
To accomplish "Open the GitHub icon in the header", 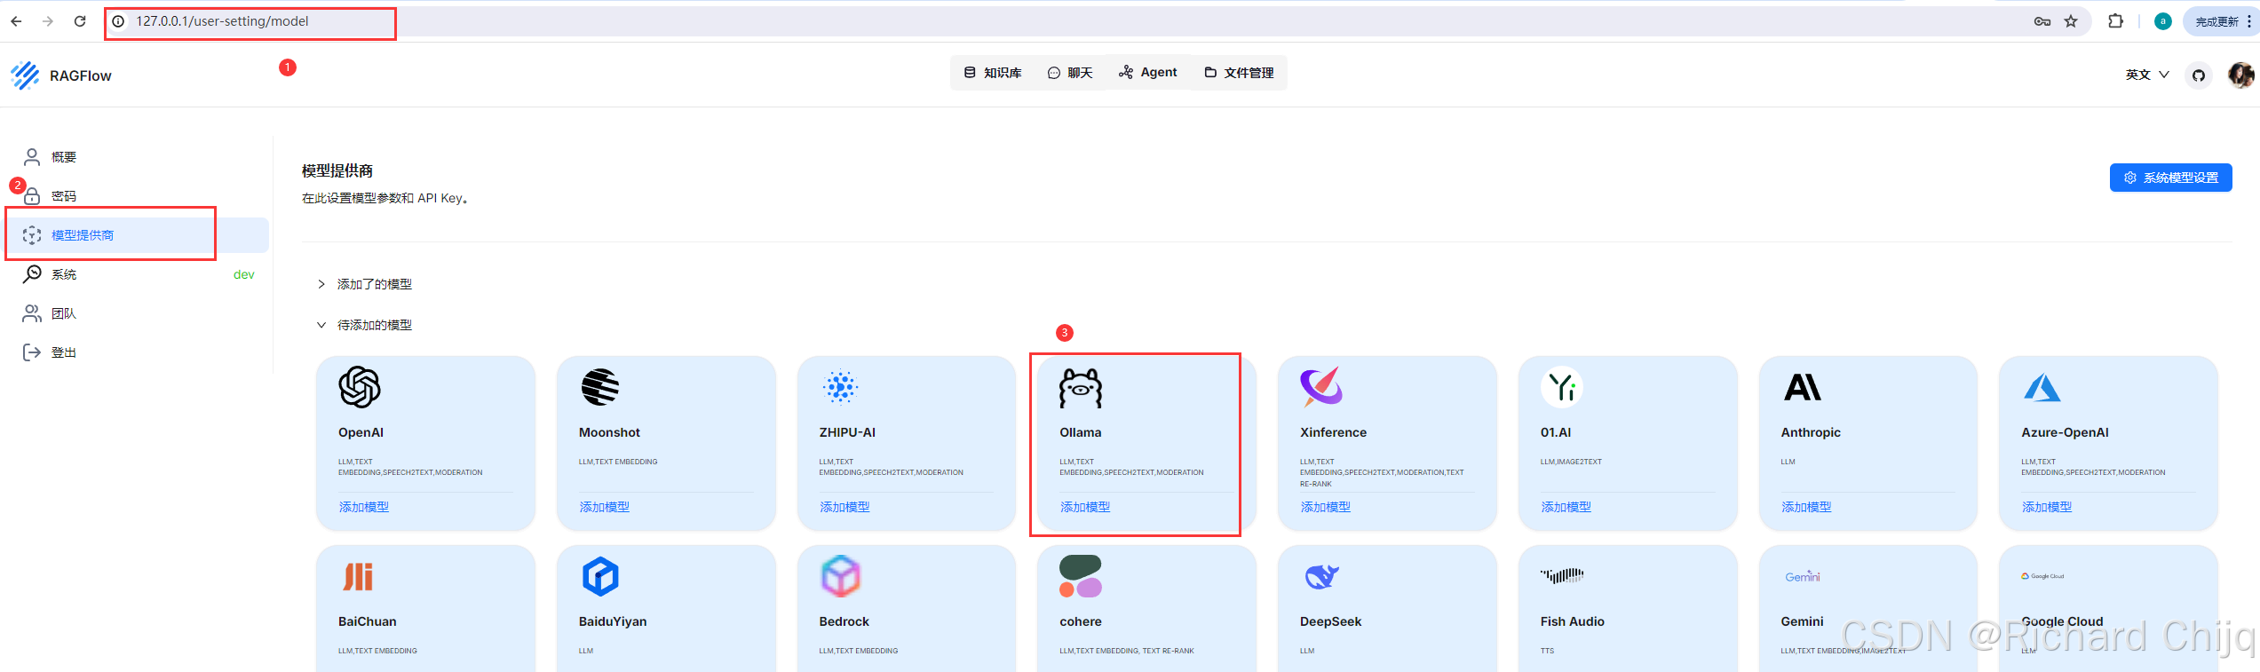I will (2199, 75).
